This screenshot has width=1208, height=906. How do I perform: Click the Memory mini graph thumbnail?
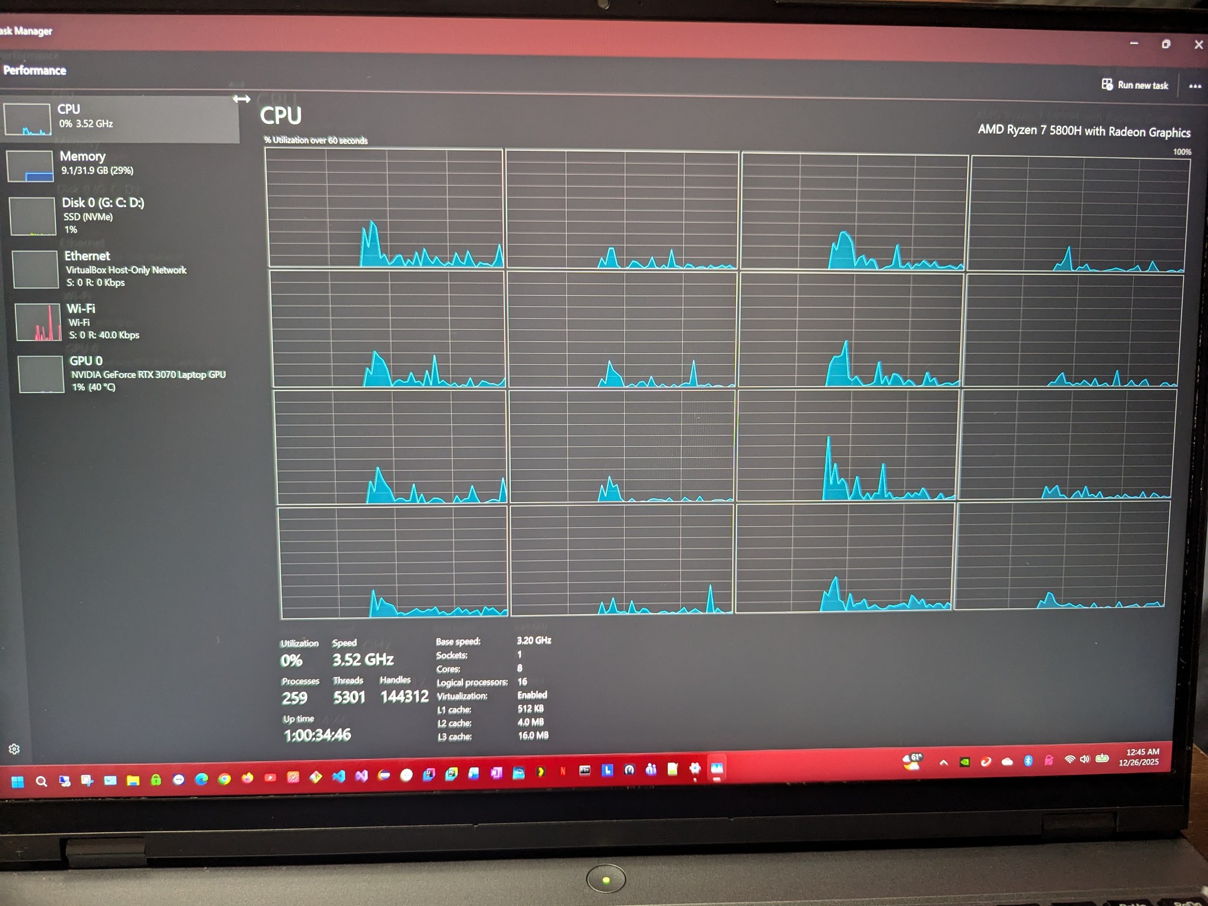coord(30,166)
